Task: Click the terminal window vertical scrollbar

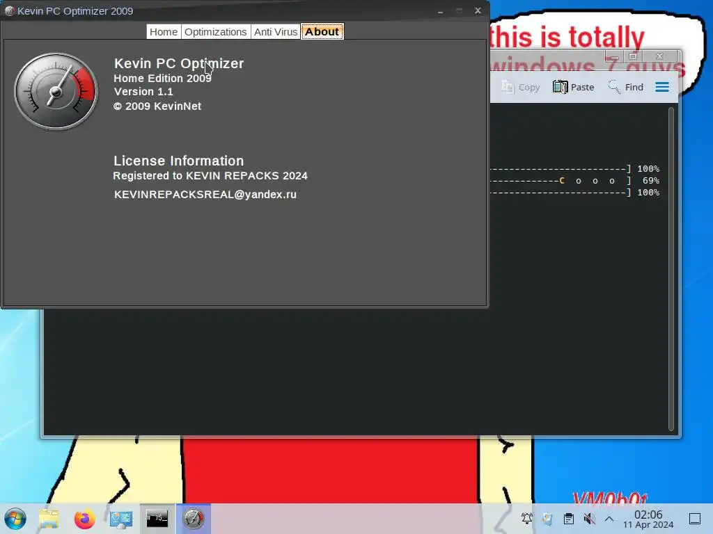Action: pyautogui.click(x=671, y=269)
